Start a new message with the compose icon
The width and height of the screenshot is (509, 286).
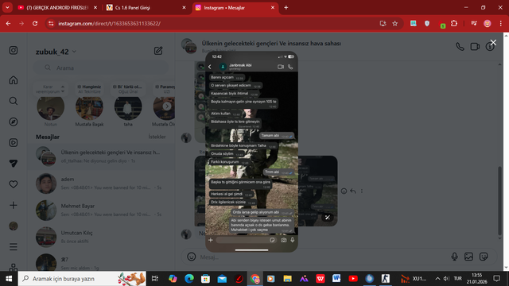158,51
